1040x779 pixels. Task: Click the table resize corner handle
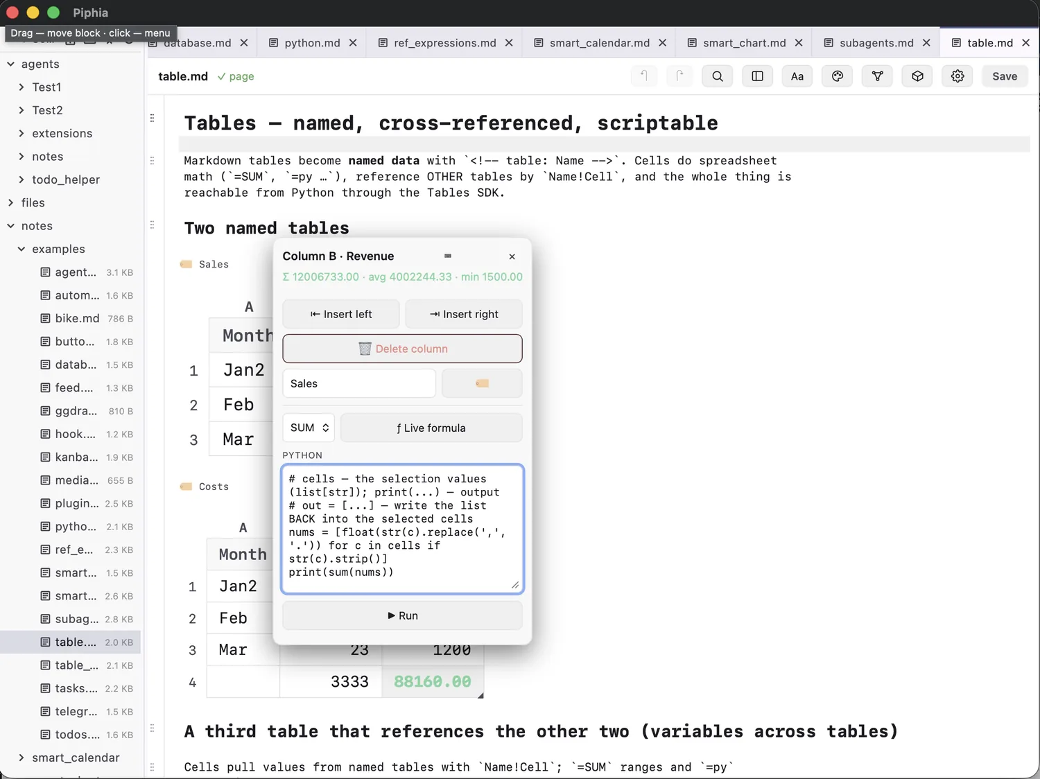click(x=480, y=695)
